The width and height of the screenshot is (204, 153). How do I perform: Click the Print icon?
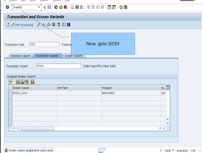coord(72,7)
